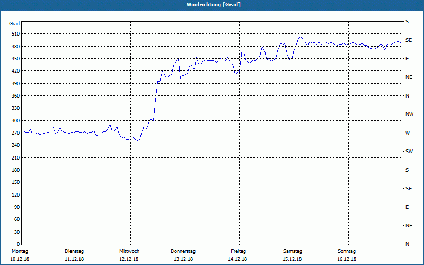424x265 pixels.
Task: Select the 15.12.18 date label
Action: point(292,259)
